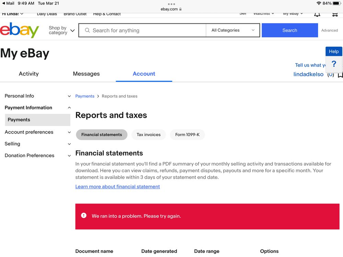
Task: Click the Date generated column header
Action: click(159, 251)
